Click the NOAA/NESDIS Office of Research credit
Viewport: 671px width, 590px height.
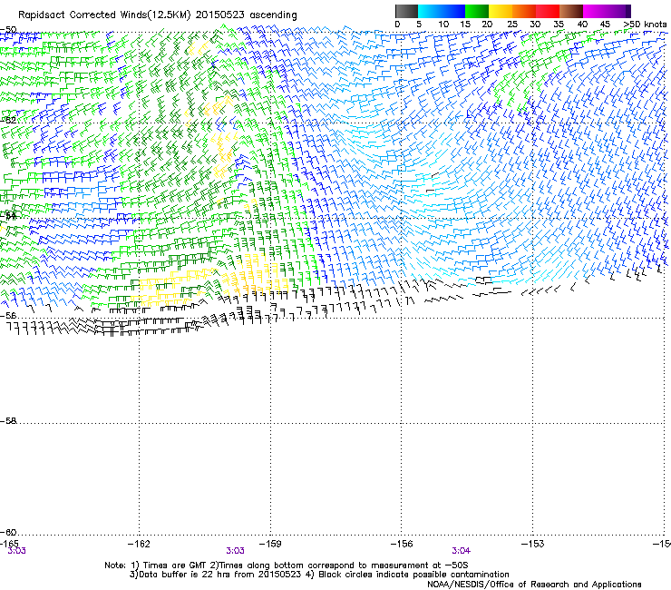(x=534, y=585)
